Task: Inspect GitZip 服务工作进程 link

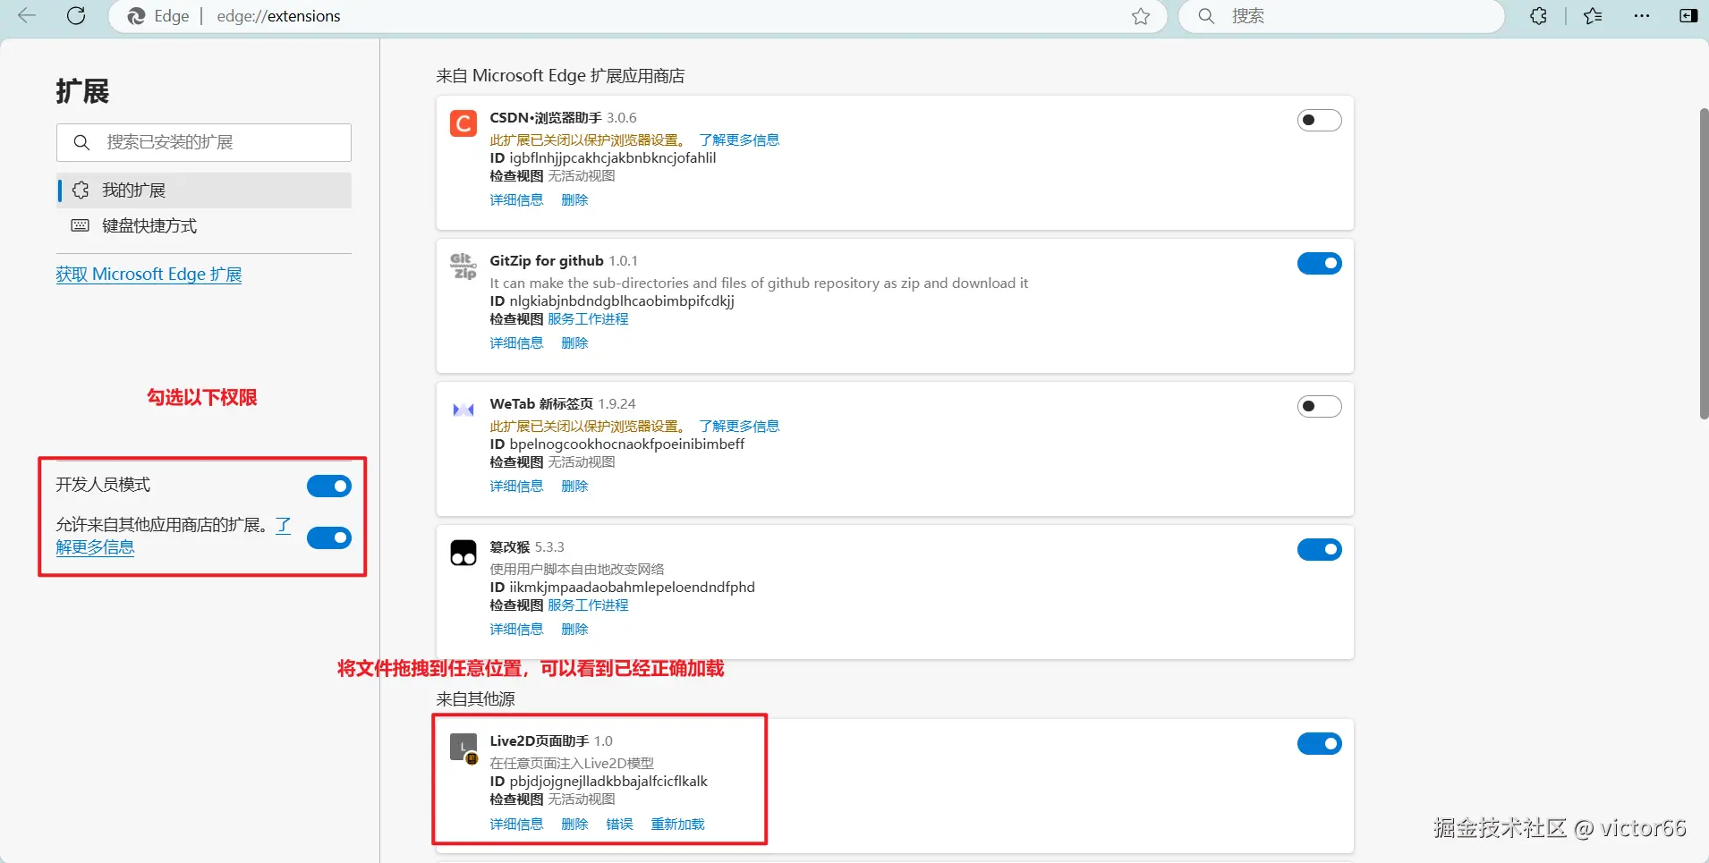Action: [588, 319]
